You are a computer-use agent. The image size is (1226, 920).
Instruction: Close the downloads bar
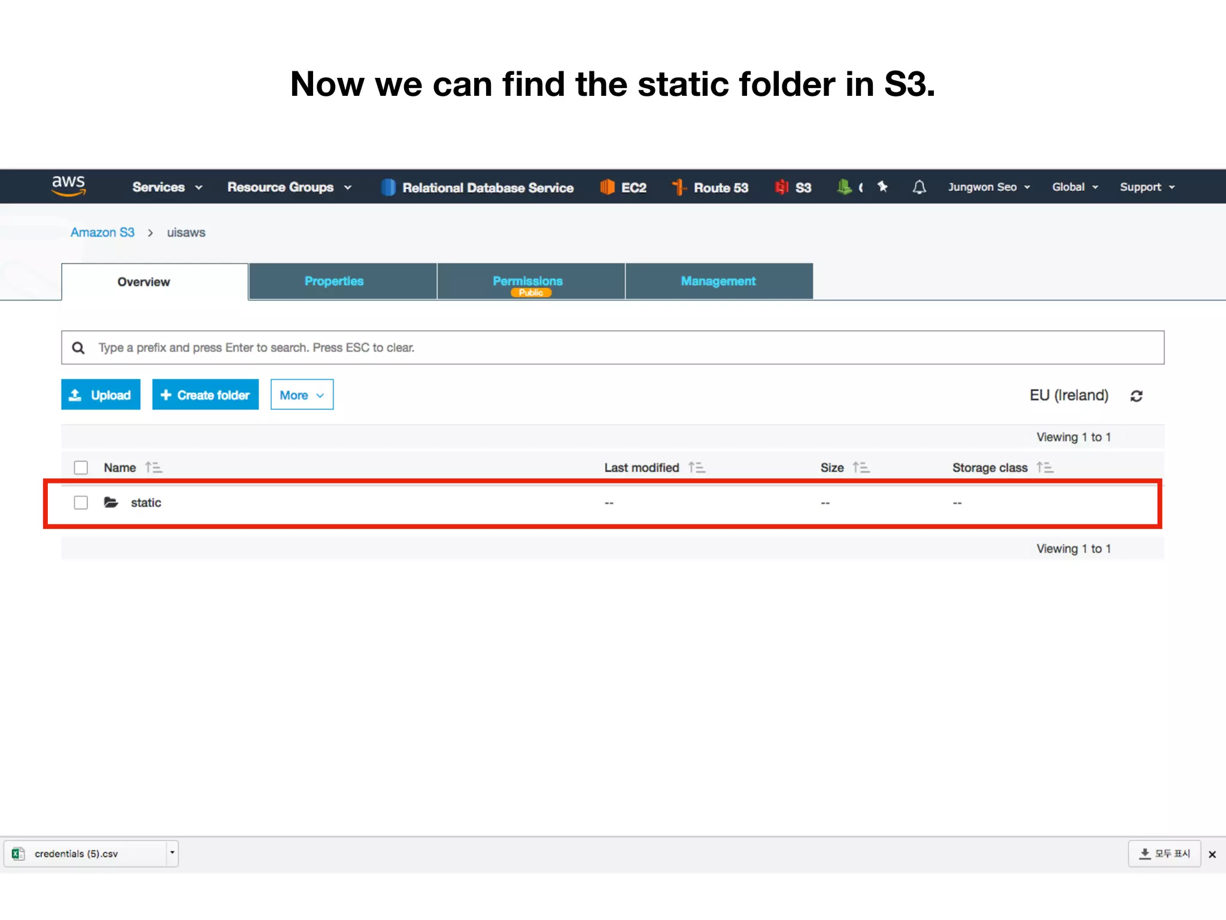point(1212,855)
